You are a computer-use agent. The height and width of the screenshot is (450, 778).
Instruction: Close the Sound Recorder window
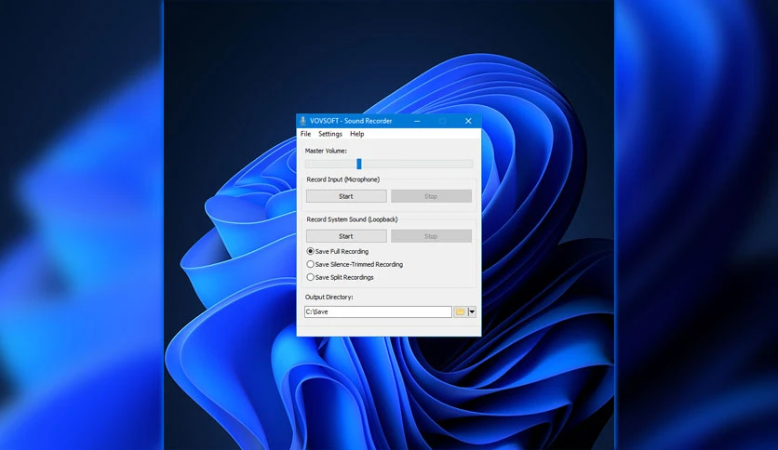pos(468,121)
